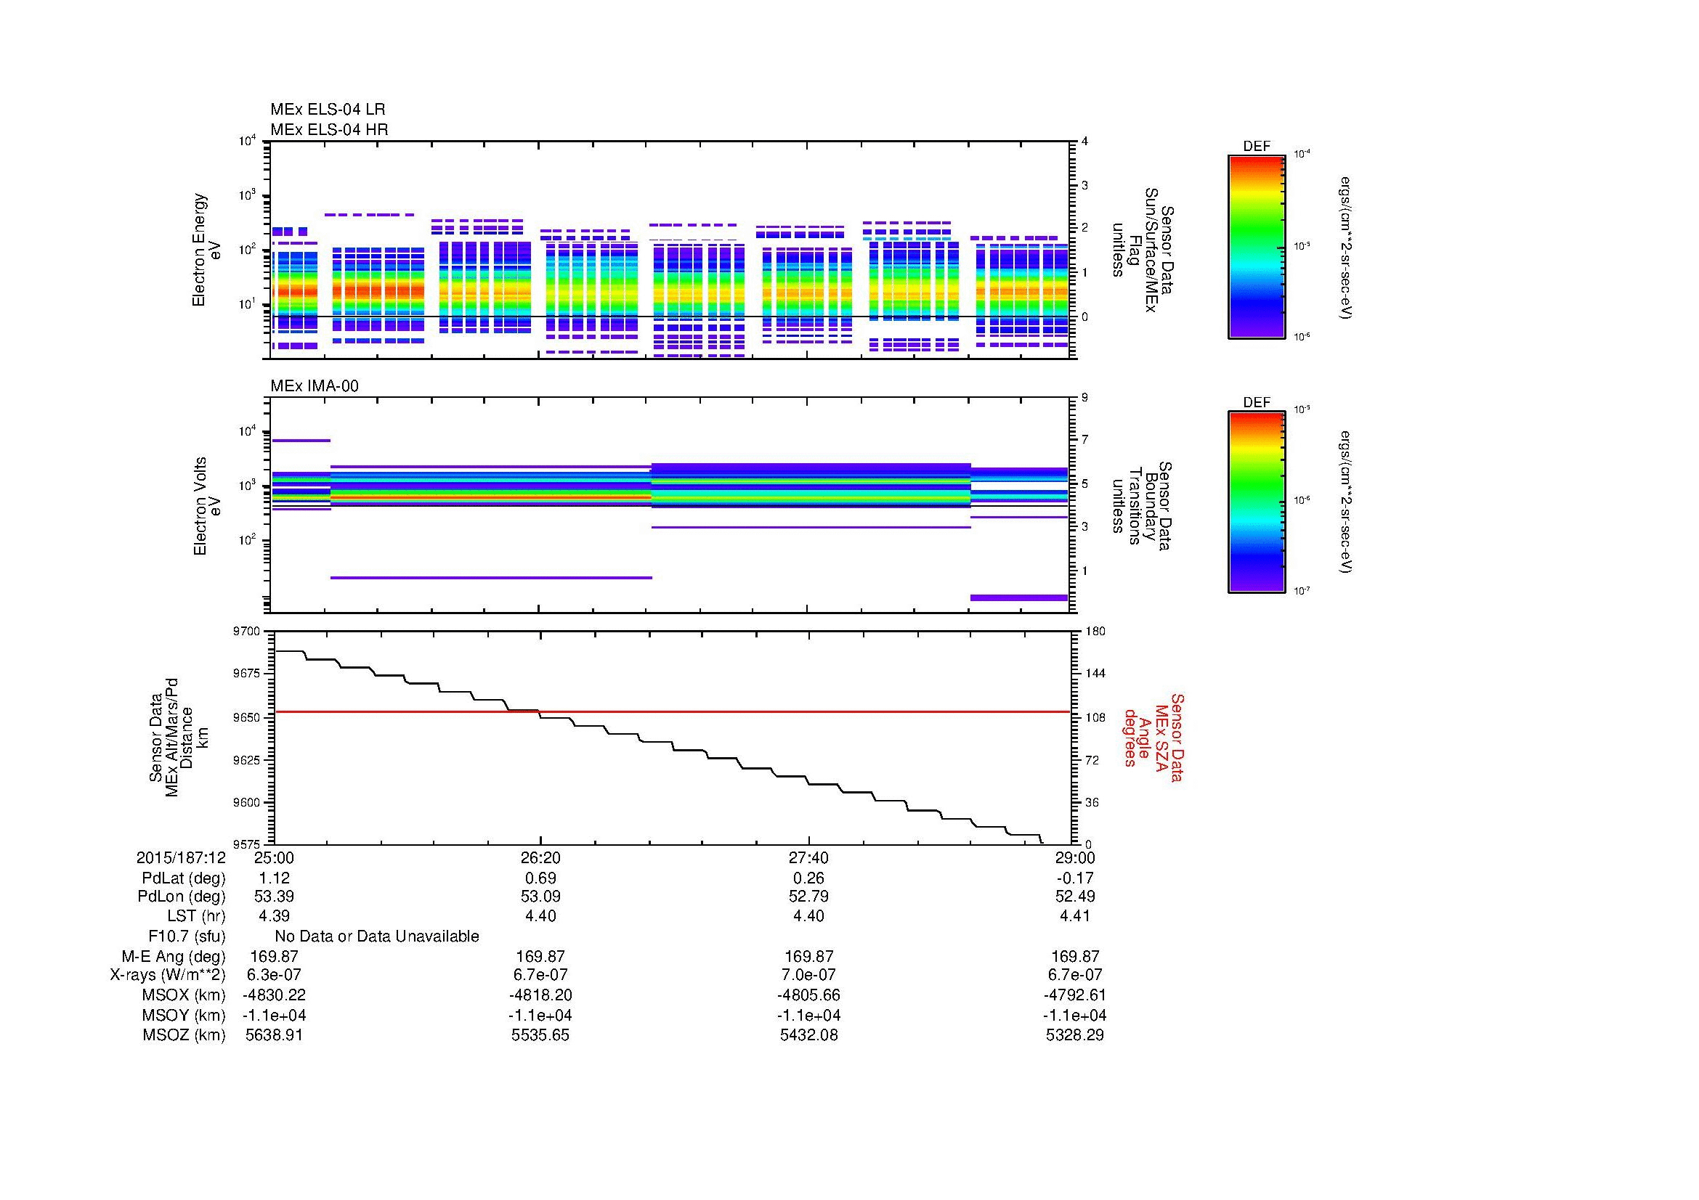This screenshot has width=1699, height=1200.
Task: Click the MEx IMA-00 panel title
Action: (x=315, y=386)
